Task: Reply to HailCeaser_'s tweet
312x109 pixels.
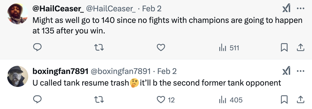Action: (x=37, y=48)
